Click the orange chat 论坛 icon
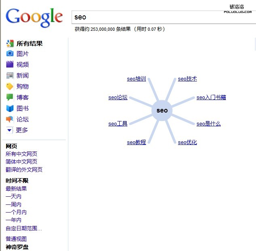The width and height of the screenshot is (256, 251). [x=10, y=119]
